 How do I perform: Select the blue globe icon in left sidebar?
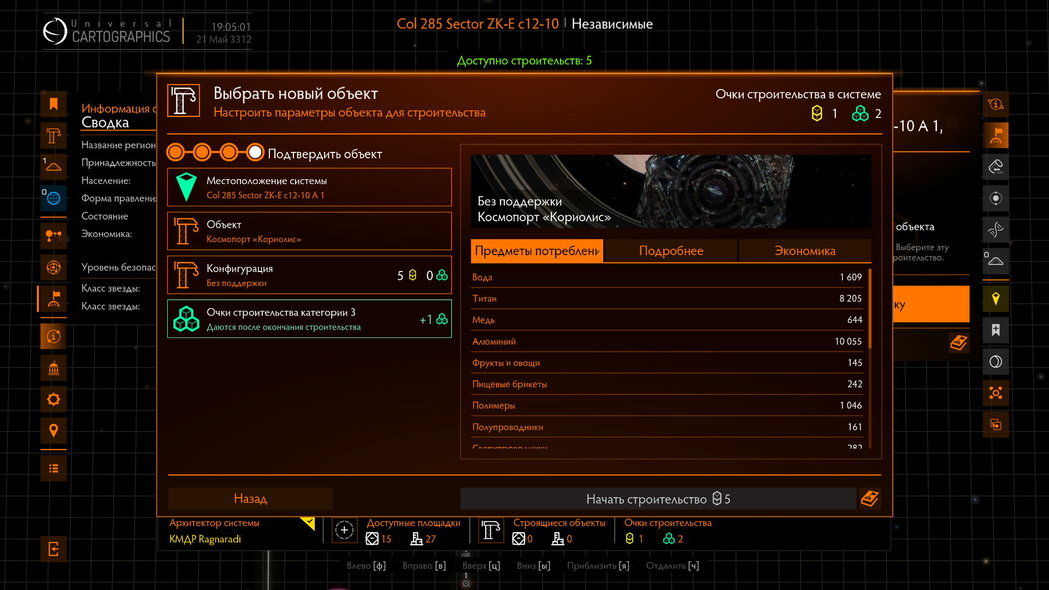tap(54, 198)
